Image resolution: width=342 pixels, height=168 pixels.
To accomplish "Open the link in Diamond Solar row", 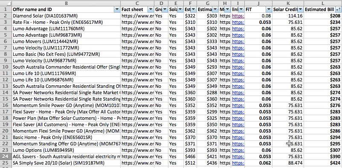I will coord(238,16).
